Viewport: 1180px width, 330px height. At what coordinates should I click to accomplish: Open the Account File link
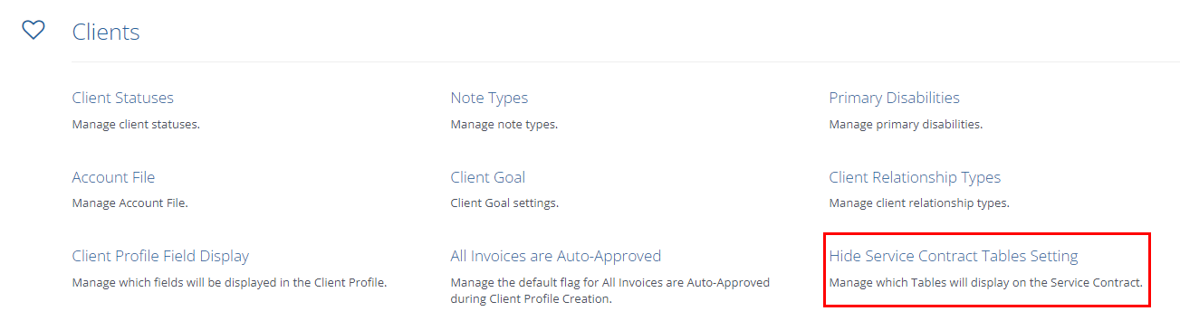(x=114, y=177)
